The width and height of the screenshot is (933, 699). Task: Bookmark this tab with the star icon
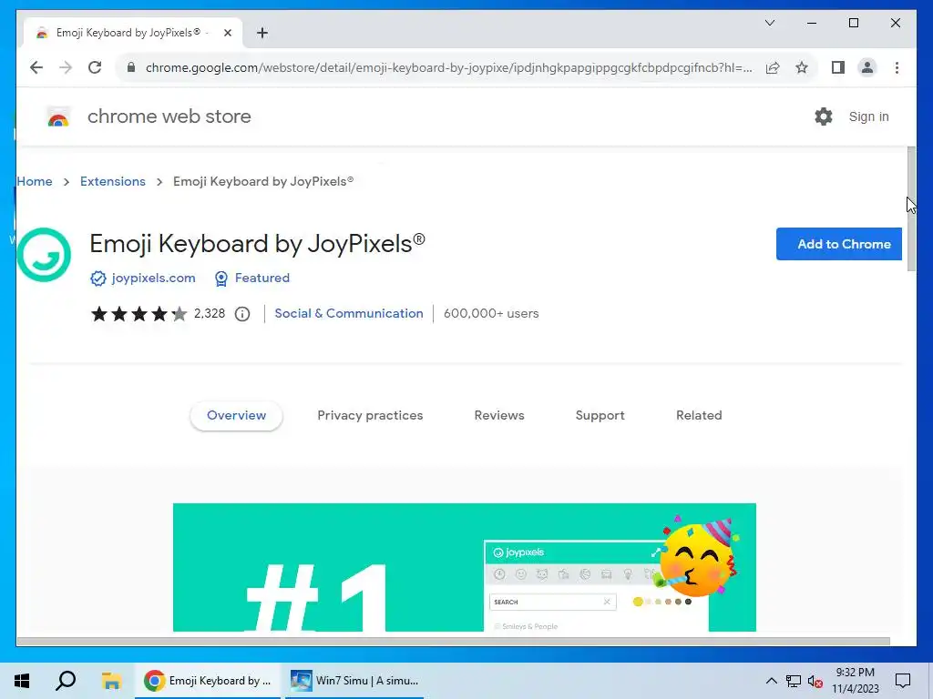click(802, 67)
